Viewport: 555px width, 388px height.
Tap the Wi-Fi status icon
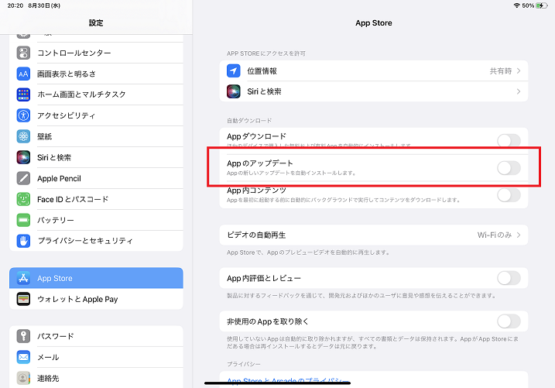coord(517,5)
